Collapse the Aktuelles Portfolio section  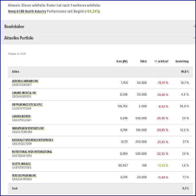click(x=19, y=38)
